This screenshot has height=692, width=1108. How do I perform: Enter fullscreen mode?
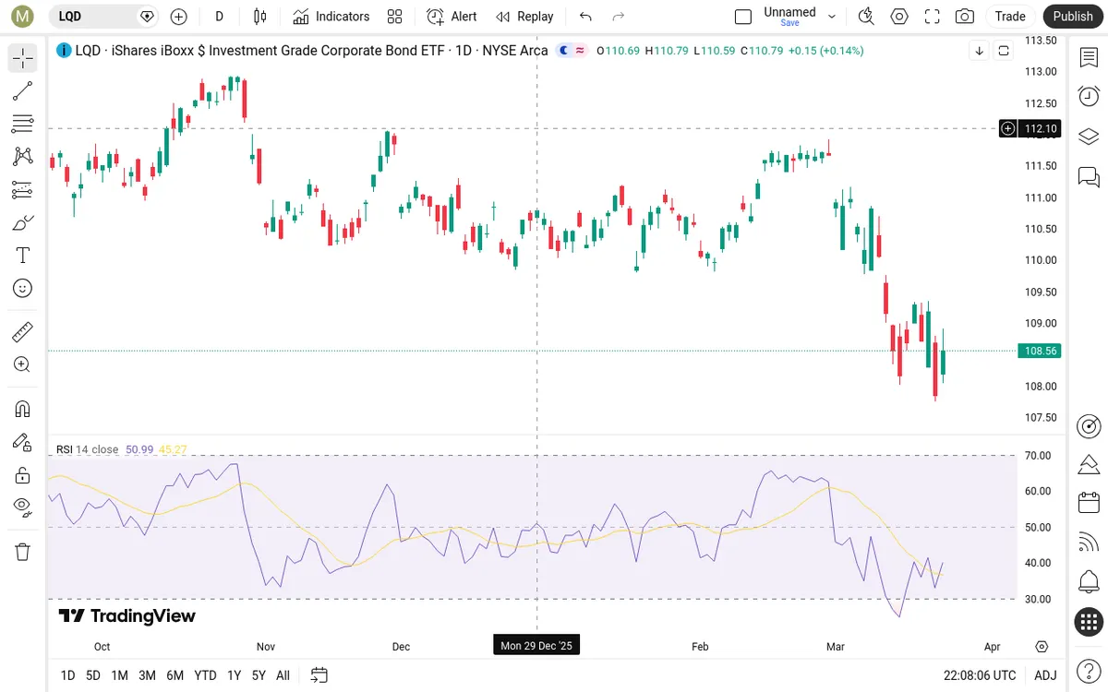pos(933,17)
